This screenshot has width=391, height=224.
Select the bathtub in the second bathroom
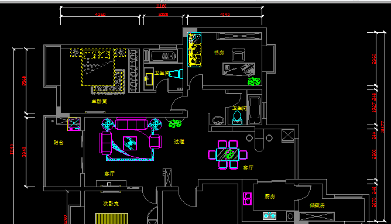tap(255, 109)
